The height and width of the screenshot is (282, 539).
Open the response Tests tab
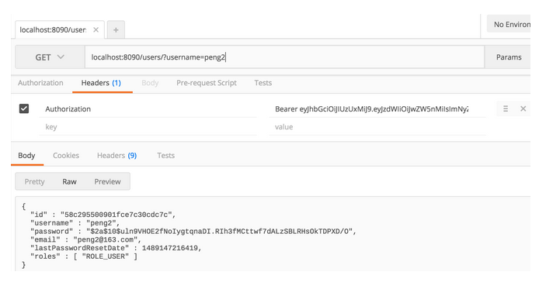(165, 156)
